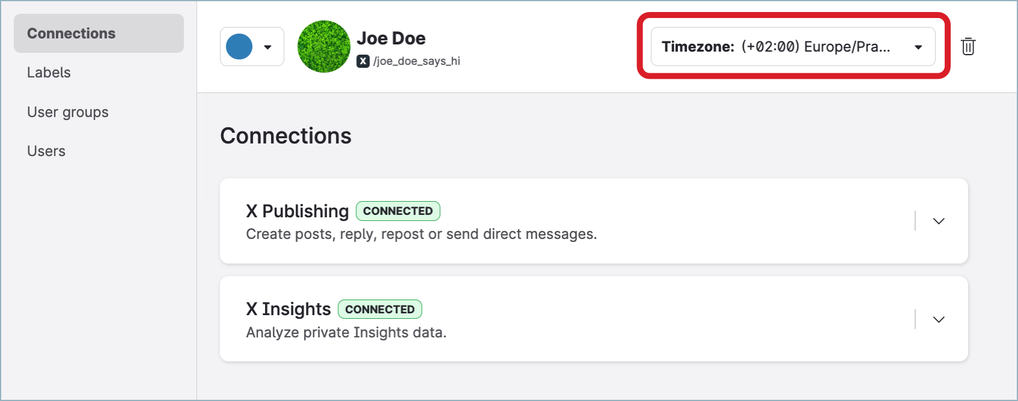Click the CONNECTED badge on X Insights
This screenshot has width=1018, height=401.
[x=380, y=309]
